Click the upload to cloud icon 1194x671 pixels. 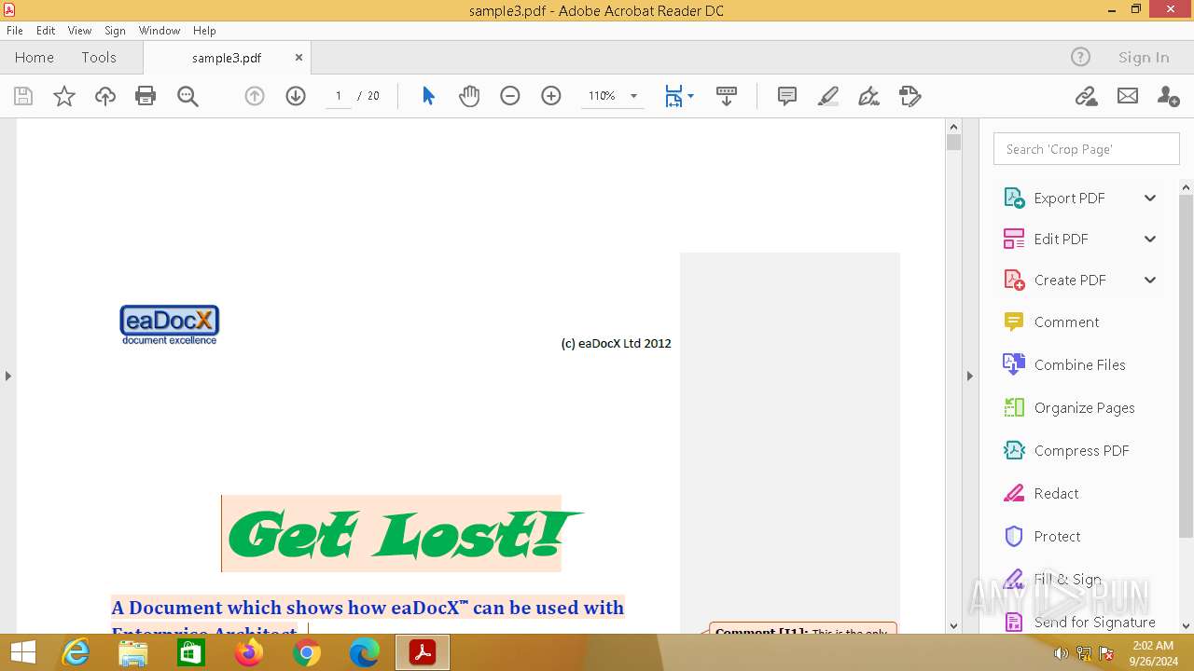point(105,96)
